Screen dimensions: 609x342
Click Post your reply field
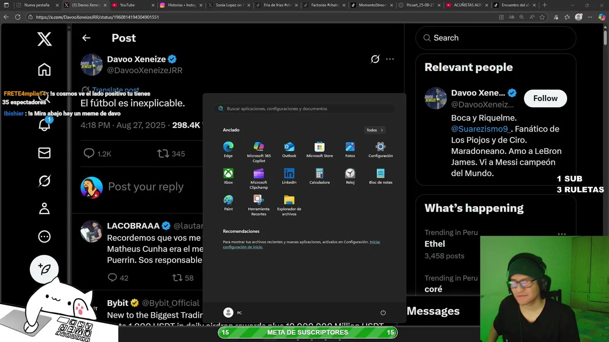point(146,187)
